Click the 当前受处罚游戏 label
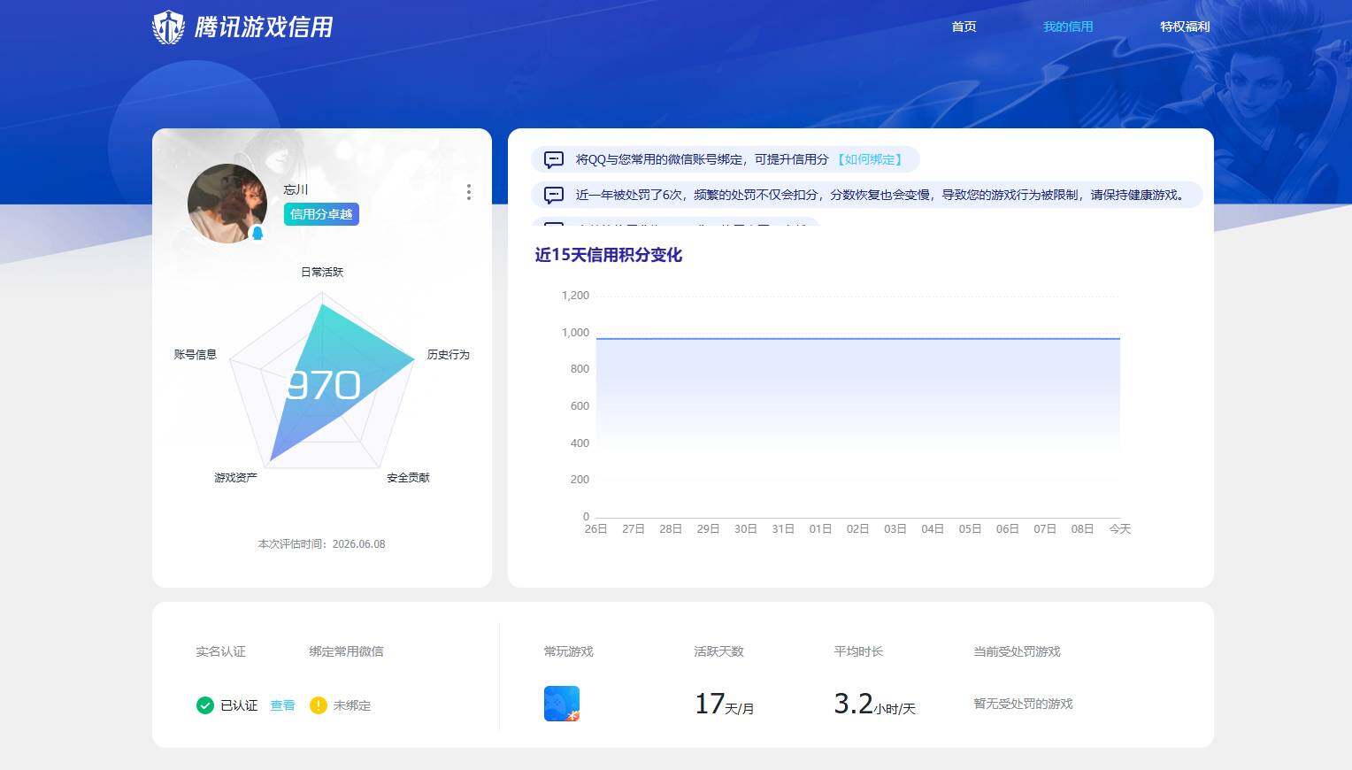1352x770 pixels. pos(1017,651)
